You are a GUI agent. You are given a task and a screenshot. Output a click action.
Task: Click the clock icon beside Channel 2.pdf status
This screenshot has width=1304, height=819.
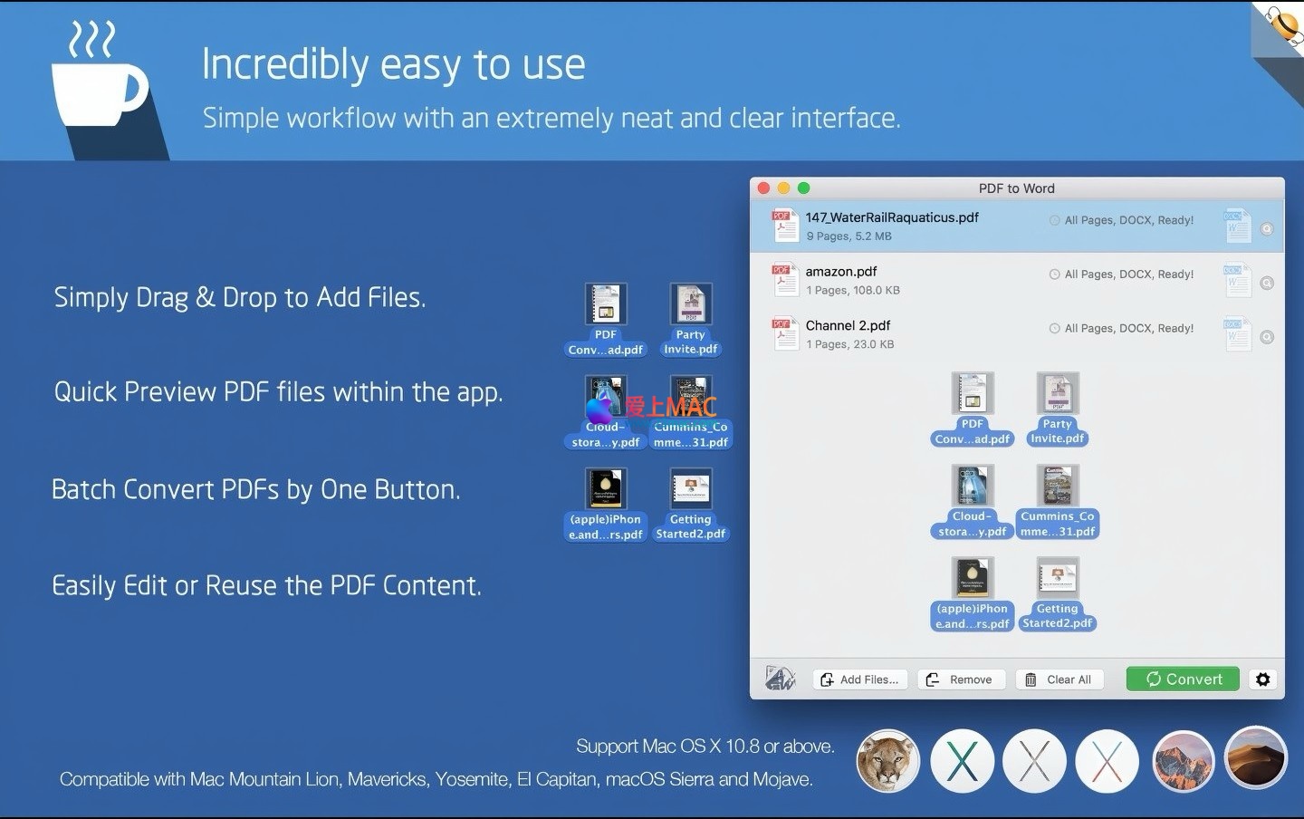(1054, 328)
